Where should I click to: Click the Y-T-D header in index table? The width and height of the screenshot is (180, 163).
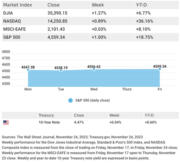[141, 5]
